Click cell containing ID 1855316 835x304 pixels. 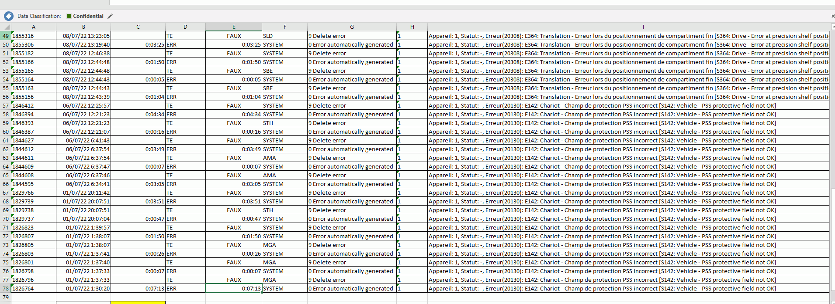coord(34,36)
